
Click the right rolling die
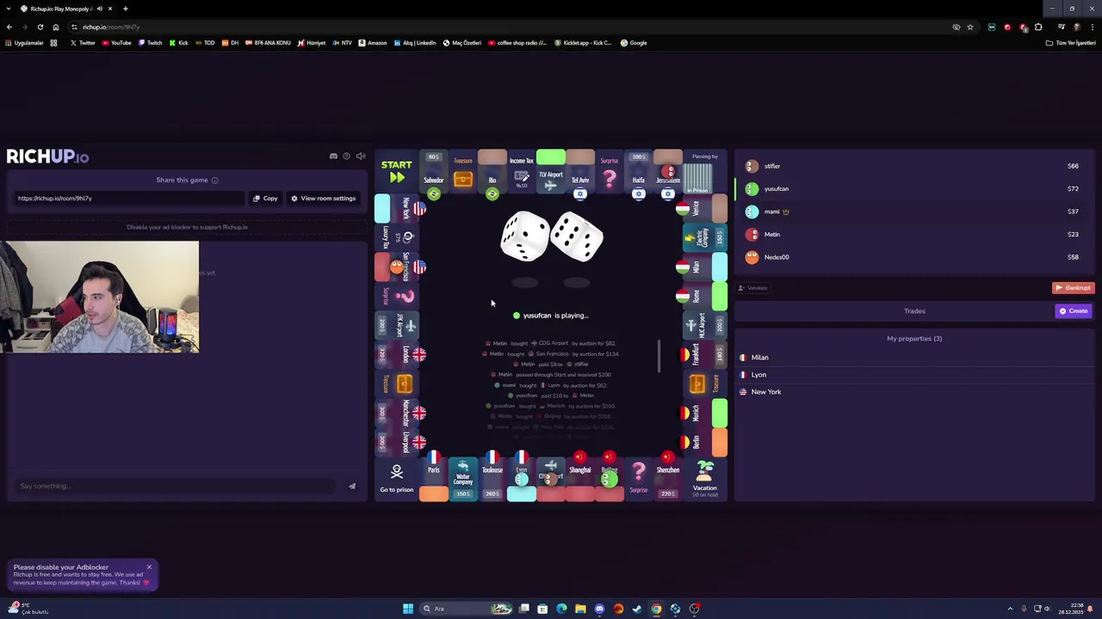pos(577,237)
